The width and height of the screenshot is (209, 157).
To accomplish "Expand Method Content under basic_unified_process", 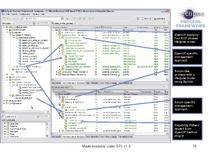I will pyautogui.click(x=7, y=30).
